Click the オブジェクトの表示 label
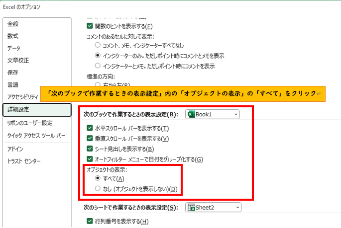This screenshot has width=341, height=228. coord(107,170)
